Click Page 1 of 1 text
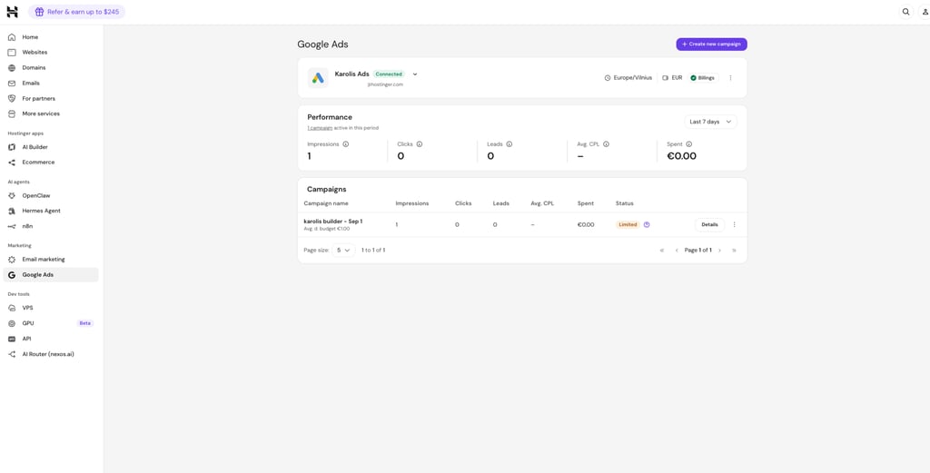This screenshot has height=473, width=930. point(698,251)
